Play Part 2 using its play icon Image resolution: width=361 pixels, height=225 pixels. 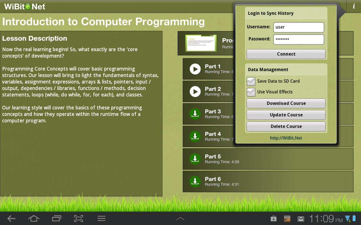(195, 91)
